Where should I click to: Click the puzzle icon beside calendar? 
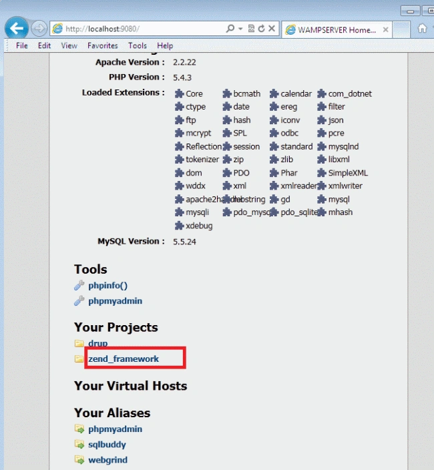[274, 93]
